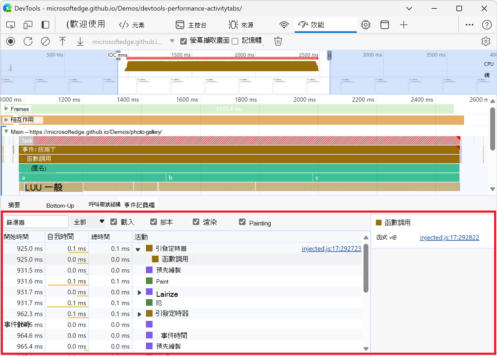This screenshot has height=356, width=497.
Task: Click the left overview selection handle
Action: tap(118, 55)
